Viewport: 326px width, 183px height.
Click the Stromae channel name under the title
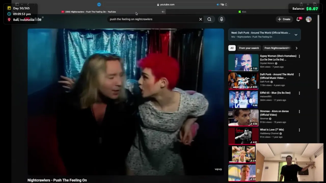pyautogui.click(x=264, y=119)
